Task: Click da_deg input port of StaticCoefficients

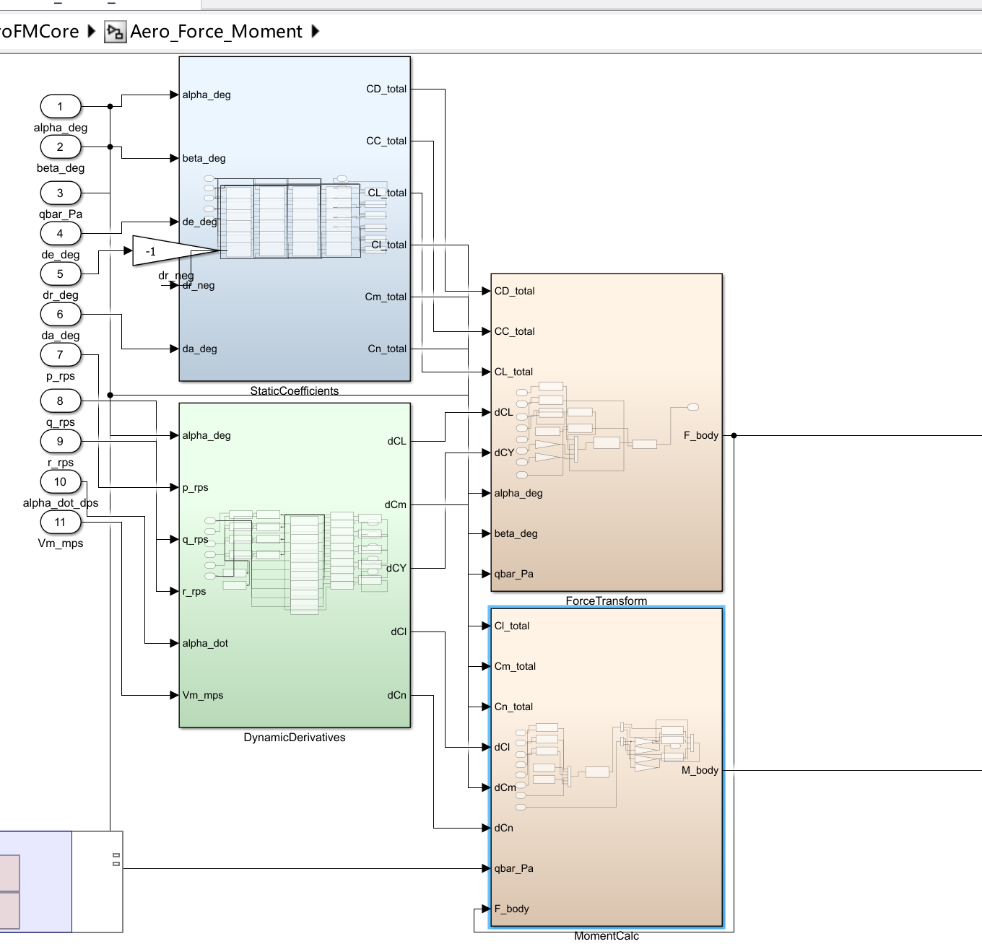Action: pos(199,349)
